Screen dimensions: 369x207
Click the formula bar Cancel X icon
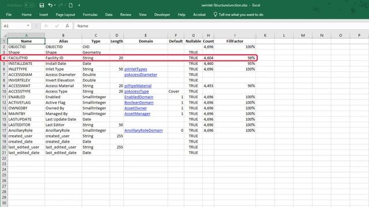point(46,26)
